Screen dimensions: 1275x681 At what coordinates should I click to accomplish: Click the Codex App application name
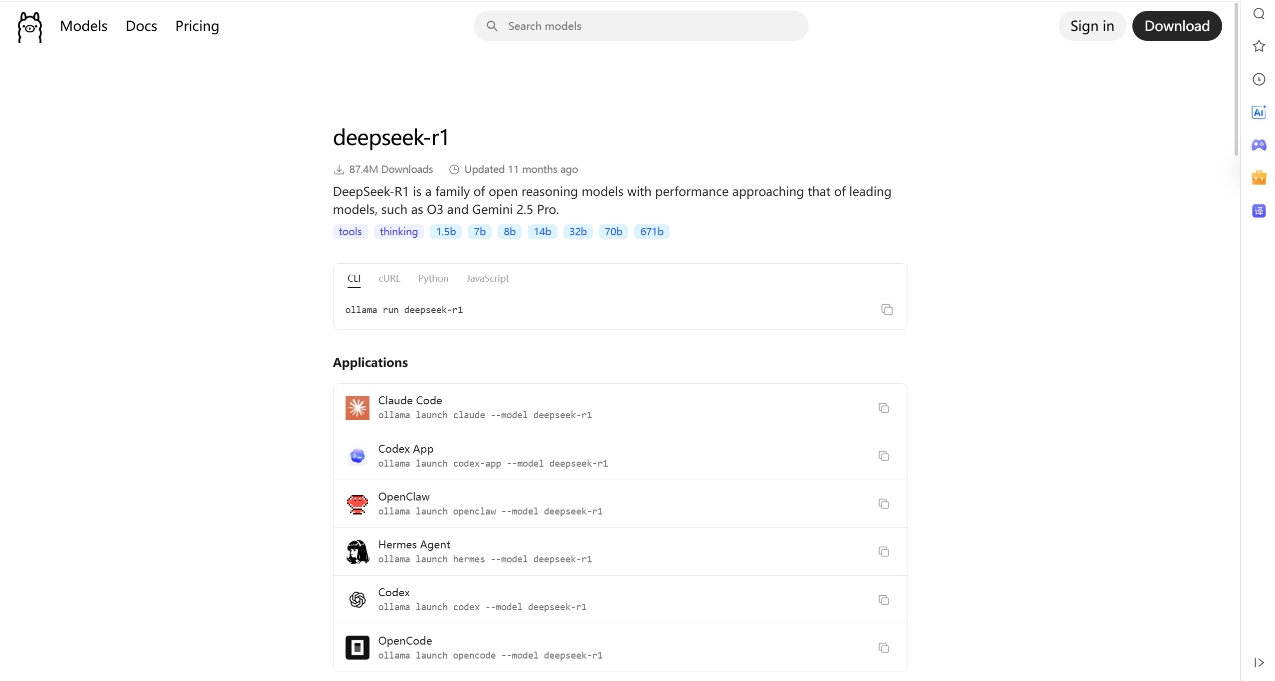coord(406,449)
